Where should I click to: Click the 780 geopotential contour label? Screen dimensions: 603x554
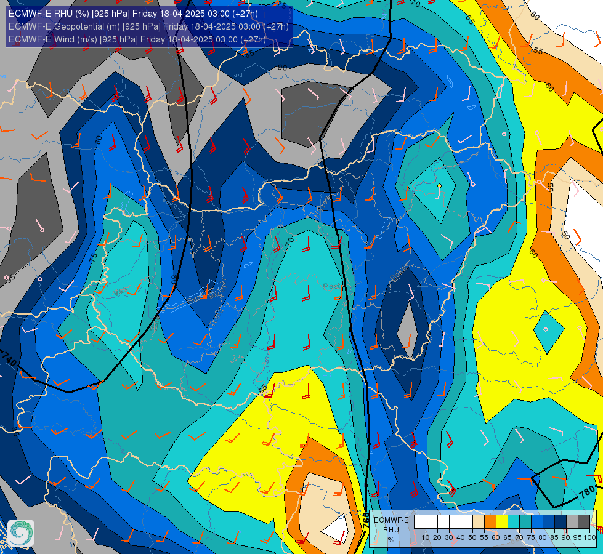click(587, 492)
